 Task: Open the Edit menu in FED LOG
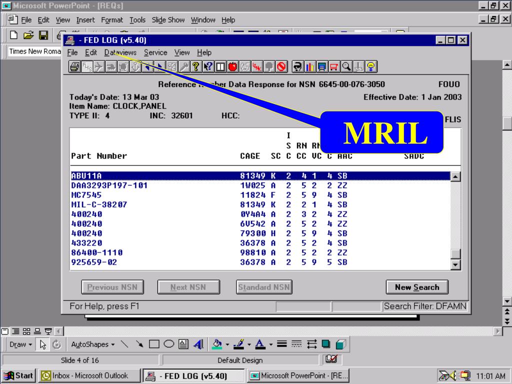[x=91, y=52]
